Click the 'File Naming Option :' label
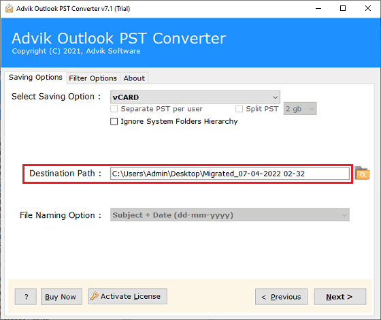The width and height of the screenshot is (381, 320). click(x=61, y=215)
